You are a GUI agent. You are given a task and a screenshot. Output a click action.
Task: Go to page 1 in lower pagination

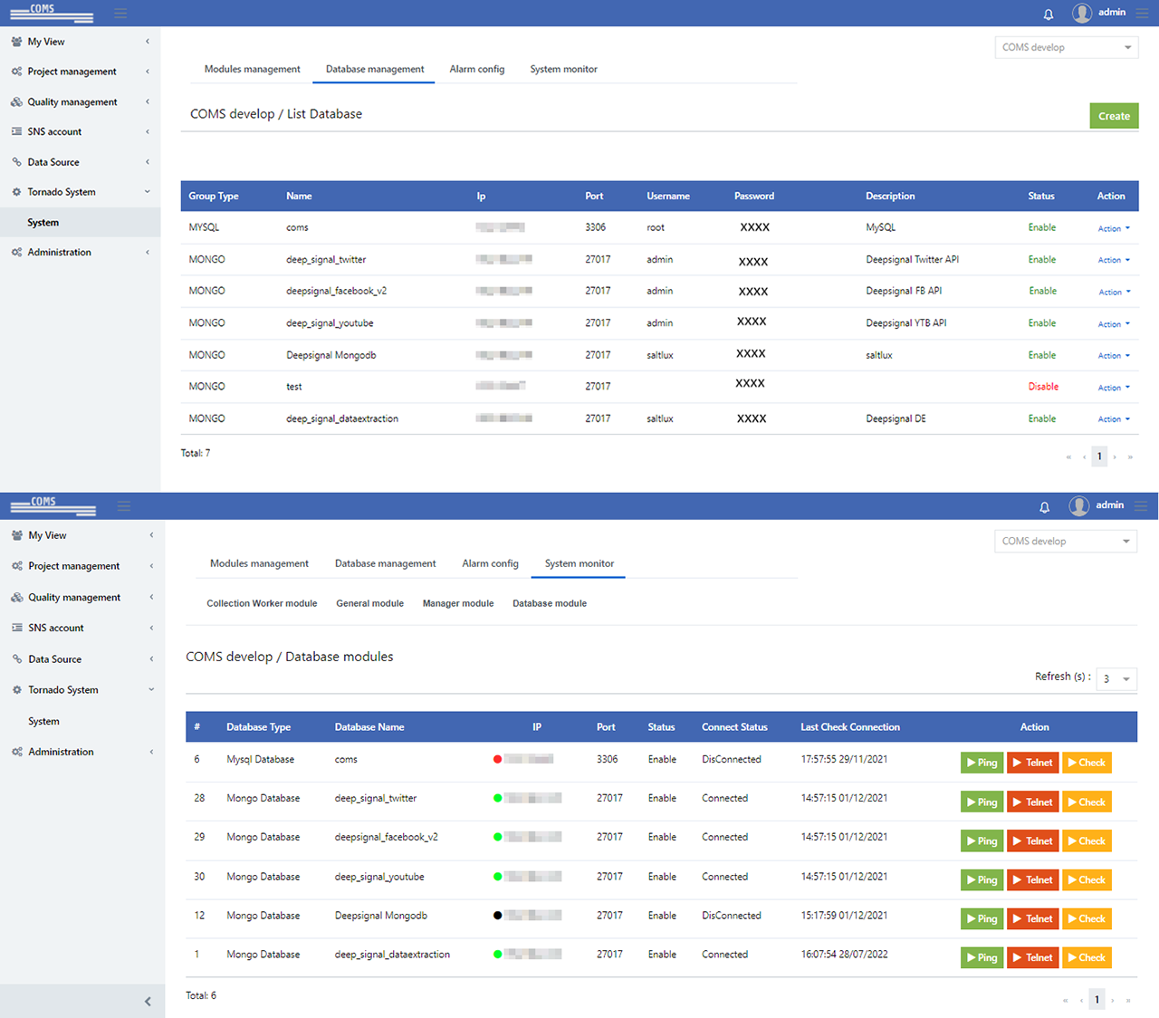point(1097,1000)
